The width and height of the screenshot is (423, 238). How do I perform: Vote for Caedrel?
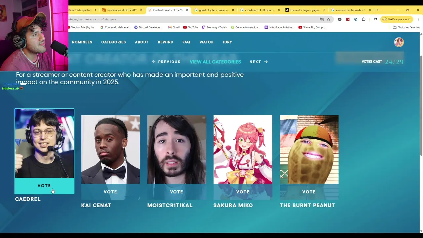point(44,186)
